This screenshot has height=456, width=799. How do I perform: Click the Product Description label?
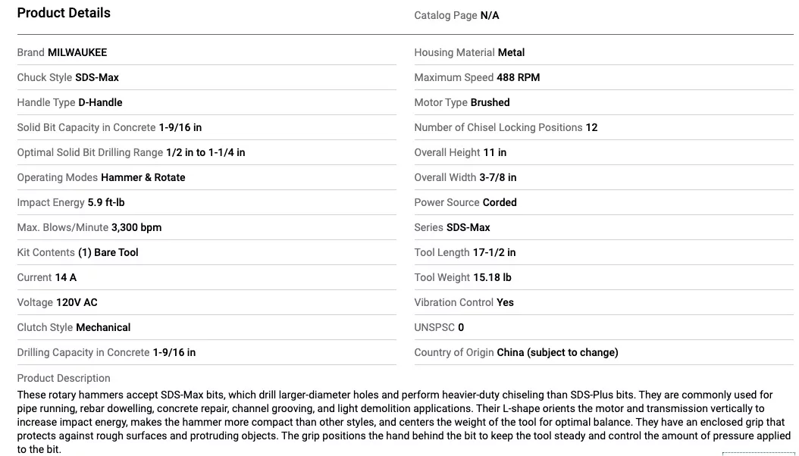coord(64,378)
